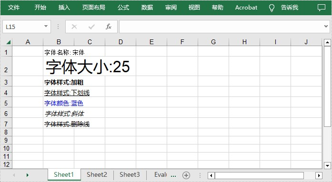332x182 pixels.
Task: Click the formula bar cancel X icon
Action: pyautogui.click(x=74, y=27)
